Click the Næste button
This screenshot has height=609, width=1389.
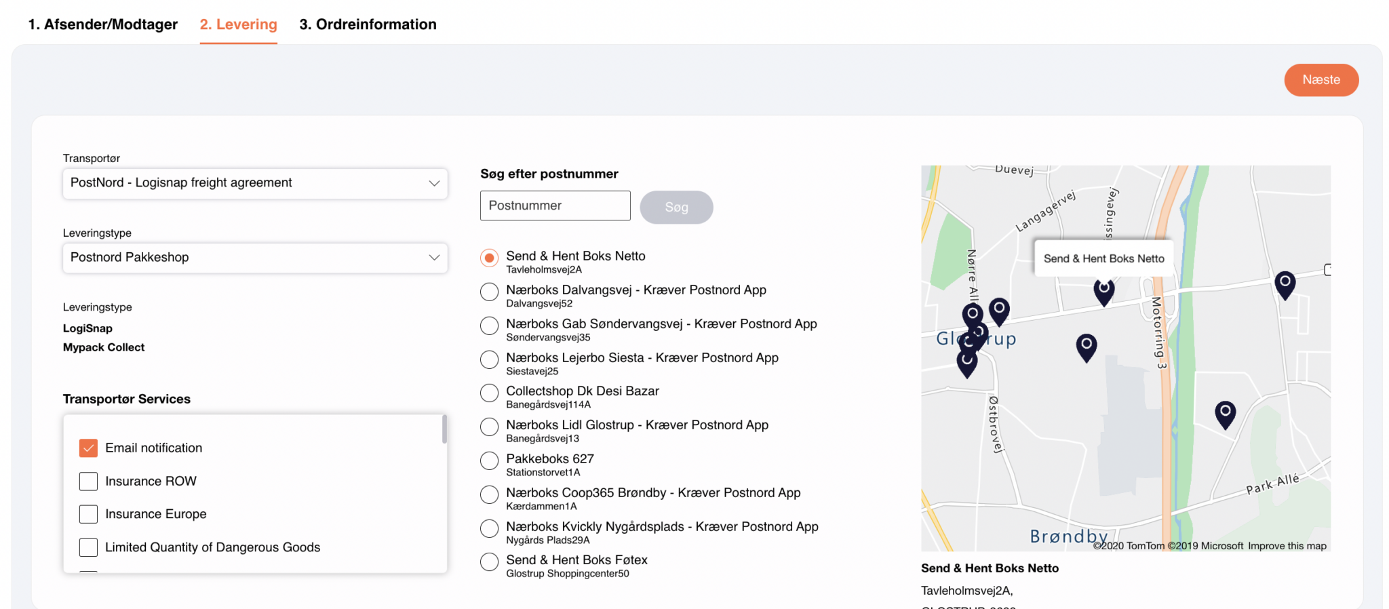(x=1320, y=80)
